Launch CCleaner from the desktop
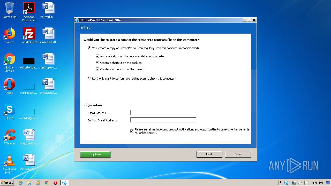The width and height of the screenshot is (331, 186). click(x=9, y=137)
